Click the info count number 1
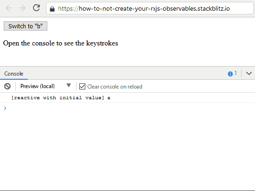This screenshot has height=191, width=255. pos(236,73)
